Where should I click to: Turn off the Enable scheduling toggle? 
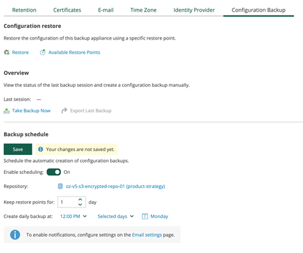click(x=54, y=172)
